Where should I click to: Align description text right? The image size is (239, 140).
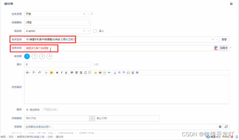tap(81, 73)
